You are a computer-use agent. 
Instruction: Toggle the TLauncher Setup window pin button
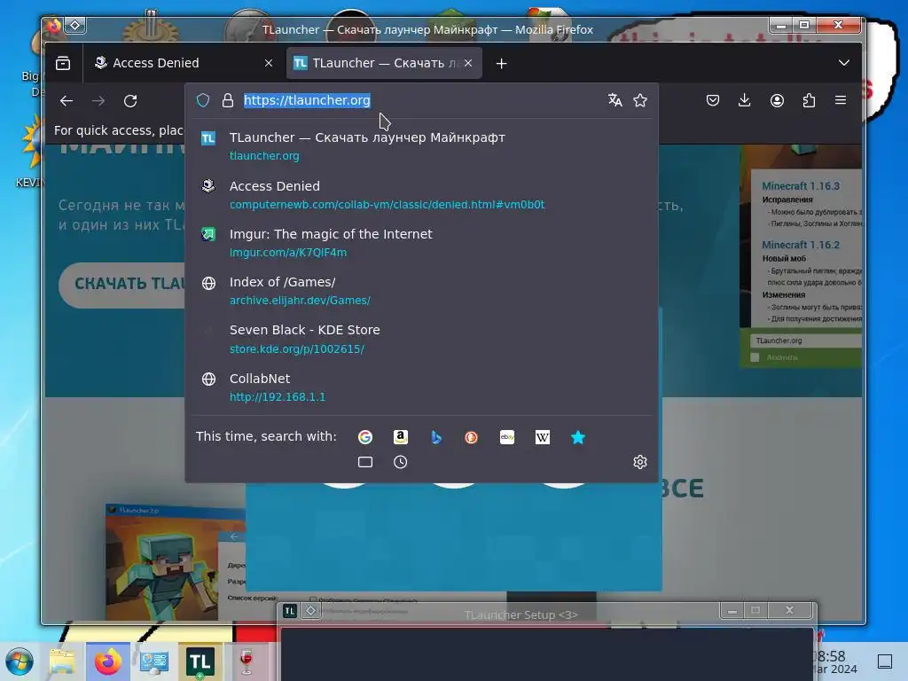pos(311,610)
